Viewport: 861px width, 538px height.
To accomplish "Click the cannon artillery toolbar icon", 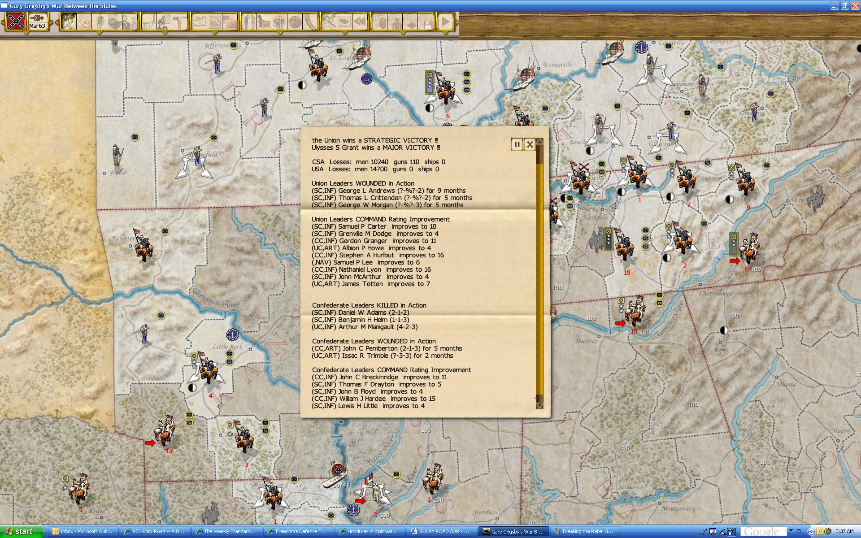I will pos(114,22).
